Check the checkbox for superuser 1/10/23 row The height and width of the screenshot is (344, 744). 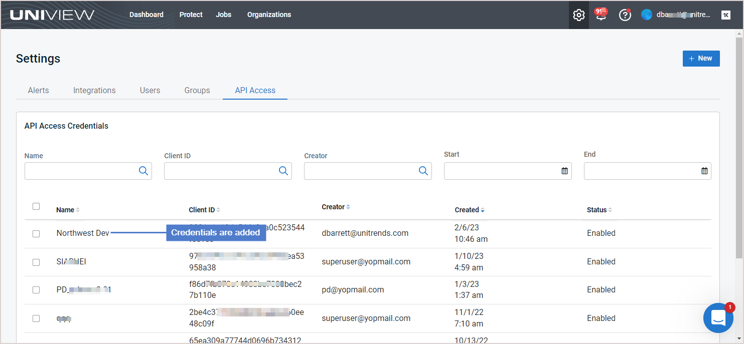[36, 262]
